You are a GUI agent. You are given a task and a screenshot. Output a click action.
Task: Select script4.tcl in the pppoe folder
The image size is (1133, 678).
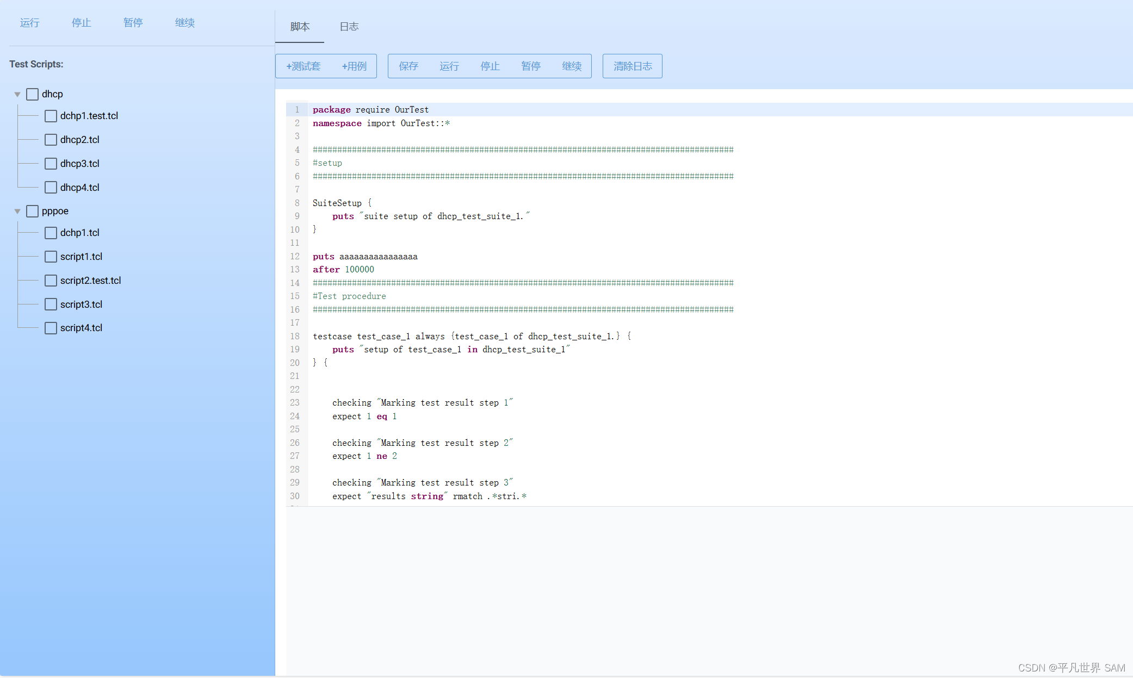click(81, 328)
